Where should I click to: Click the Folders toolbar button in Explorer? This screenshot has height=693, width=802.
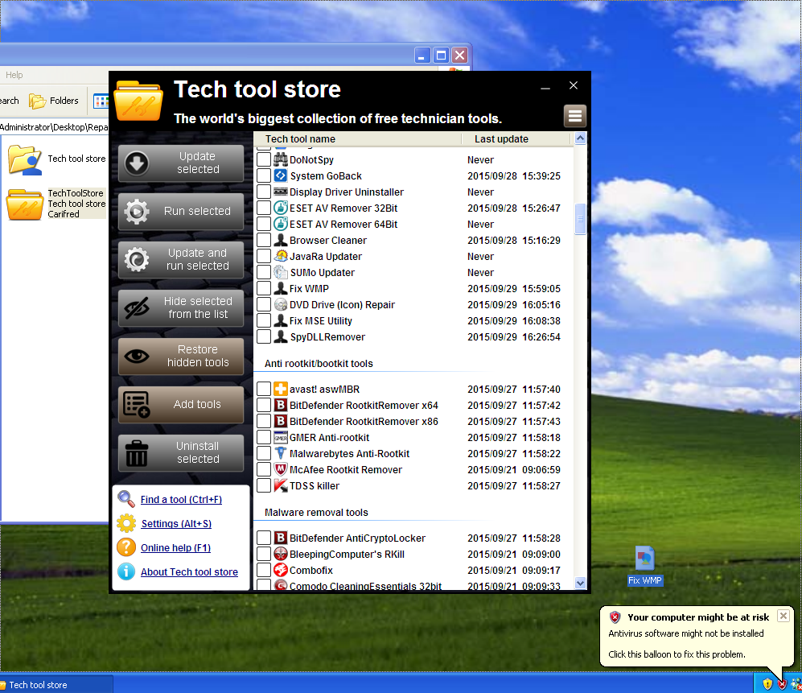tap(54, 101)
